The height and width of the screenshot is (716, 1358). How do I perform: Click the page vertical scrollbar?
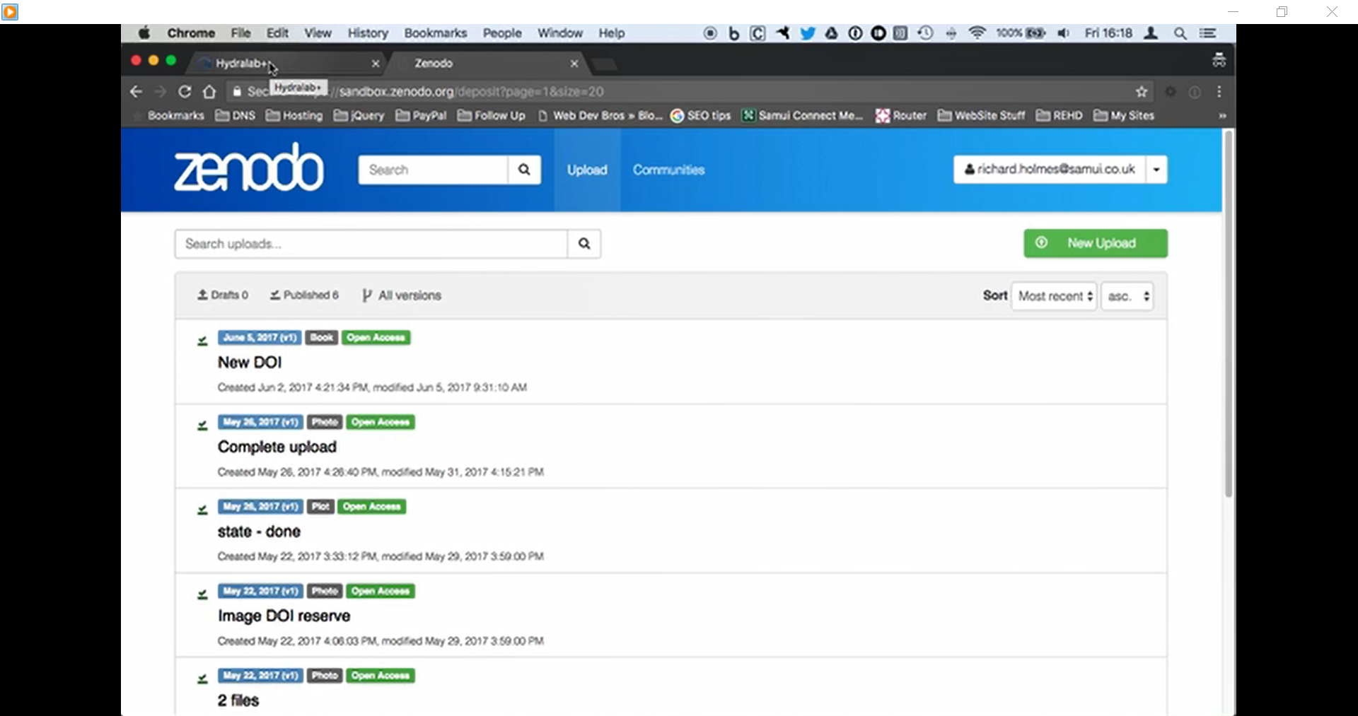(x=1229, y=315)
